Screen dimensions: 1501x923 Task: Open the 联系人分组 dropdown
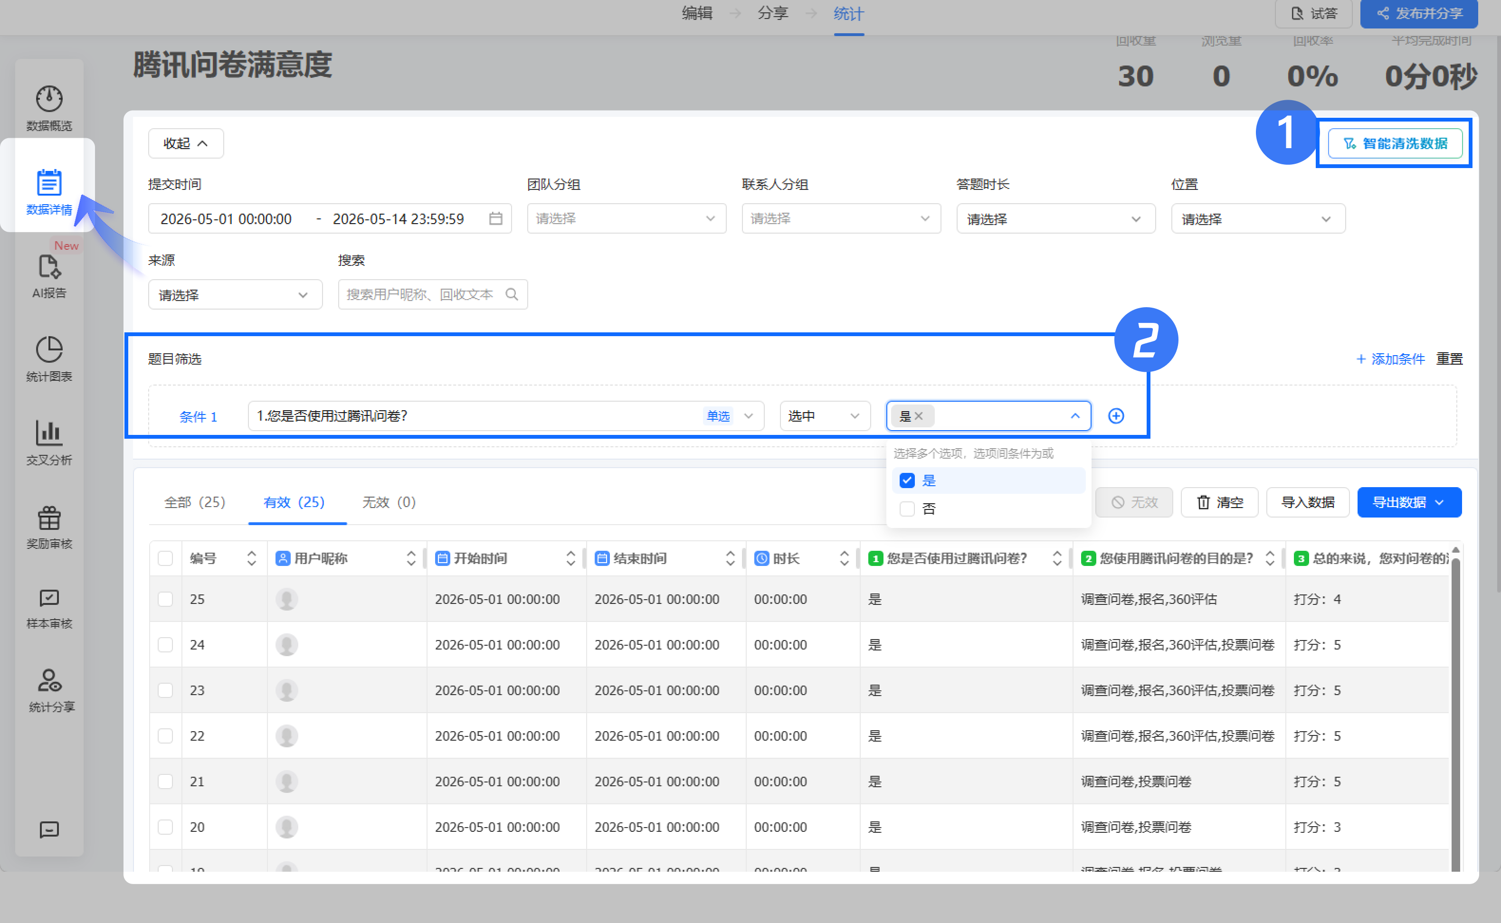coord(841,218)
